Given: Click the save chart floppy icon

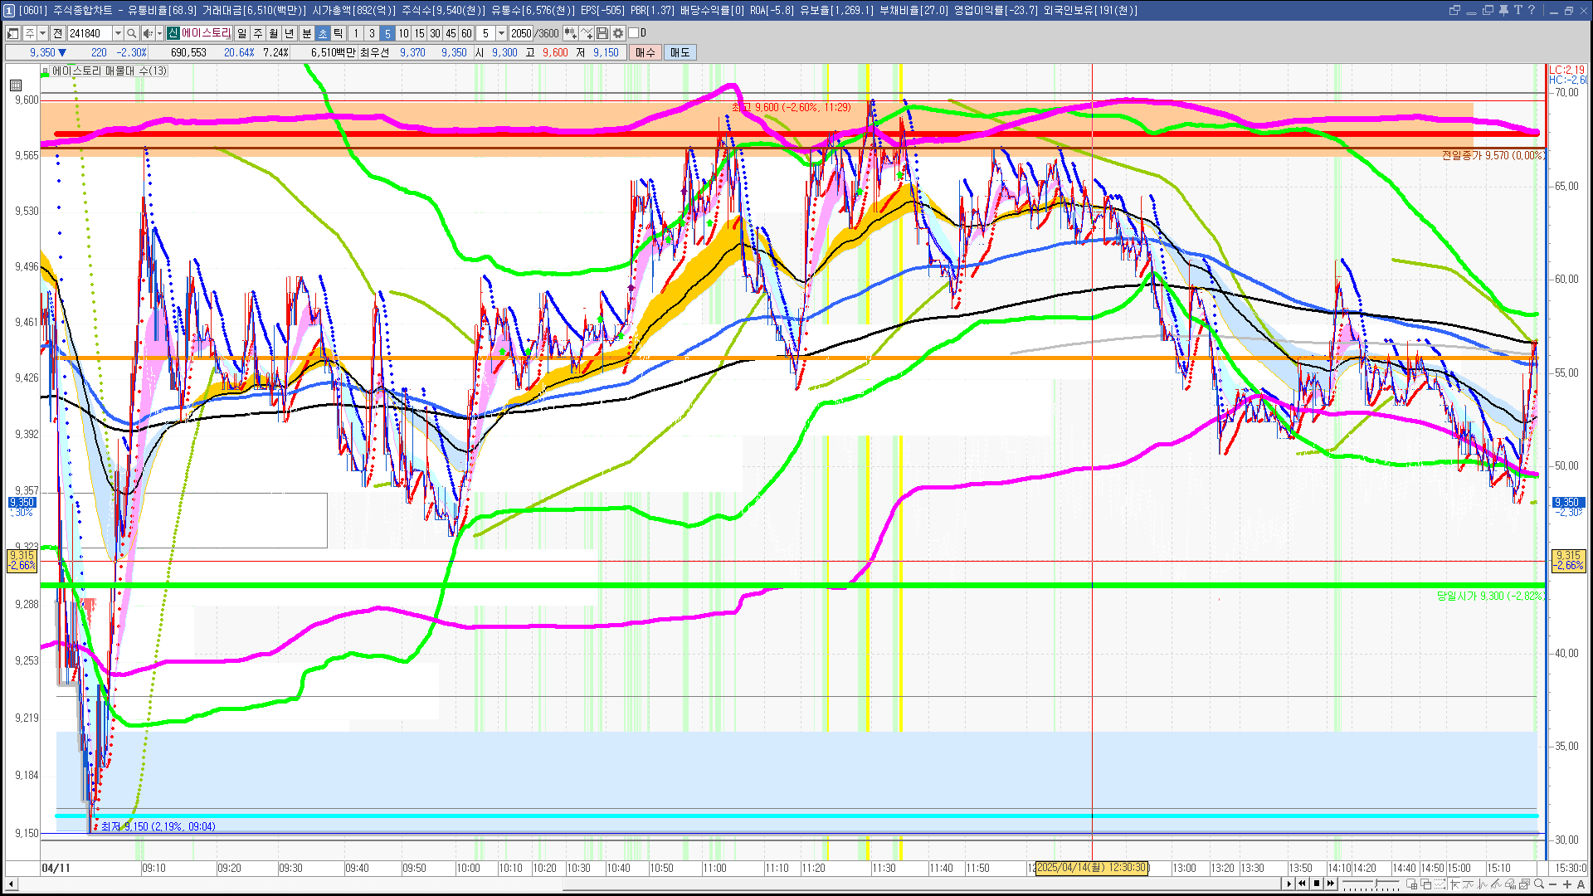Looking at the screenshot, I should 603,33.
